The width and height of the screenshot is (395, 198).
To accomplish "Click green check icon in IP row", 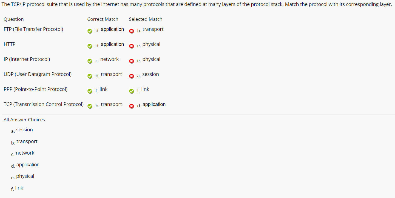I will tap(90, 61).
